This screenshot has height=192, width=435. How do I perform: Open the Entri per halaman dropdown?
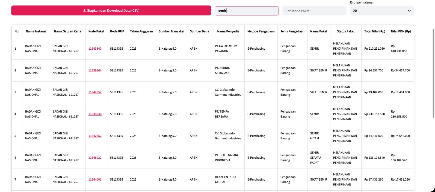[x=382, y=11]
